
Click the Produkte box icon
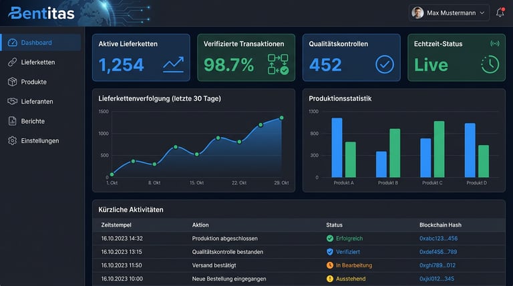click(x=13, y=82)
